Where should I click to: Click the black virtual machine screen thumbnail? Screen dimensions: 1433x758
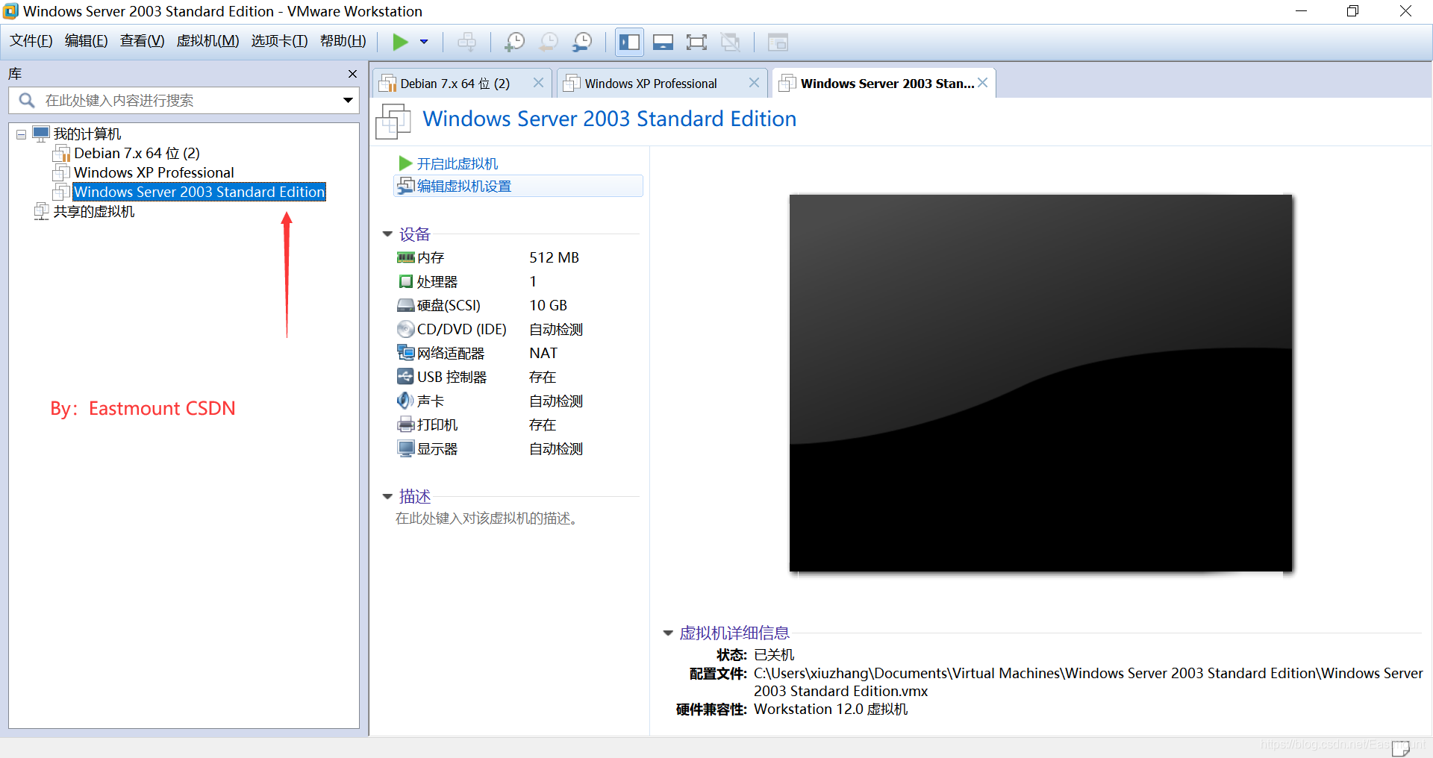point(1040,383)
